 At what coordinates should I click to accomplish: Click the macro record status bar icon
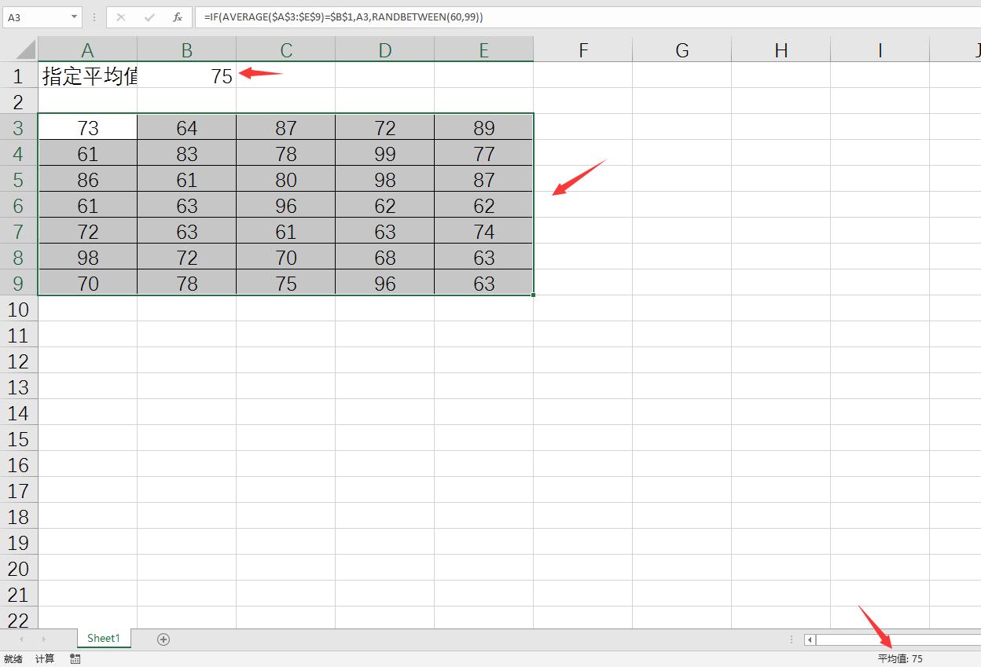click(75, 659)
